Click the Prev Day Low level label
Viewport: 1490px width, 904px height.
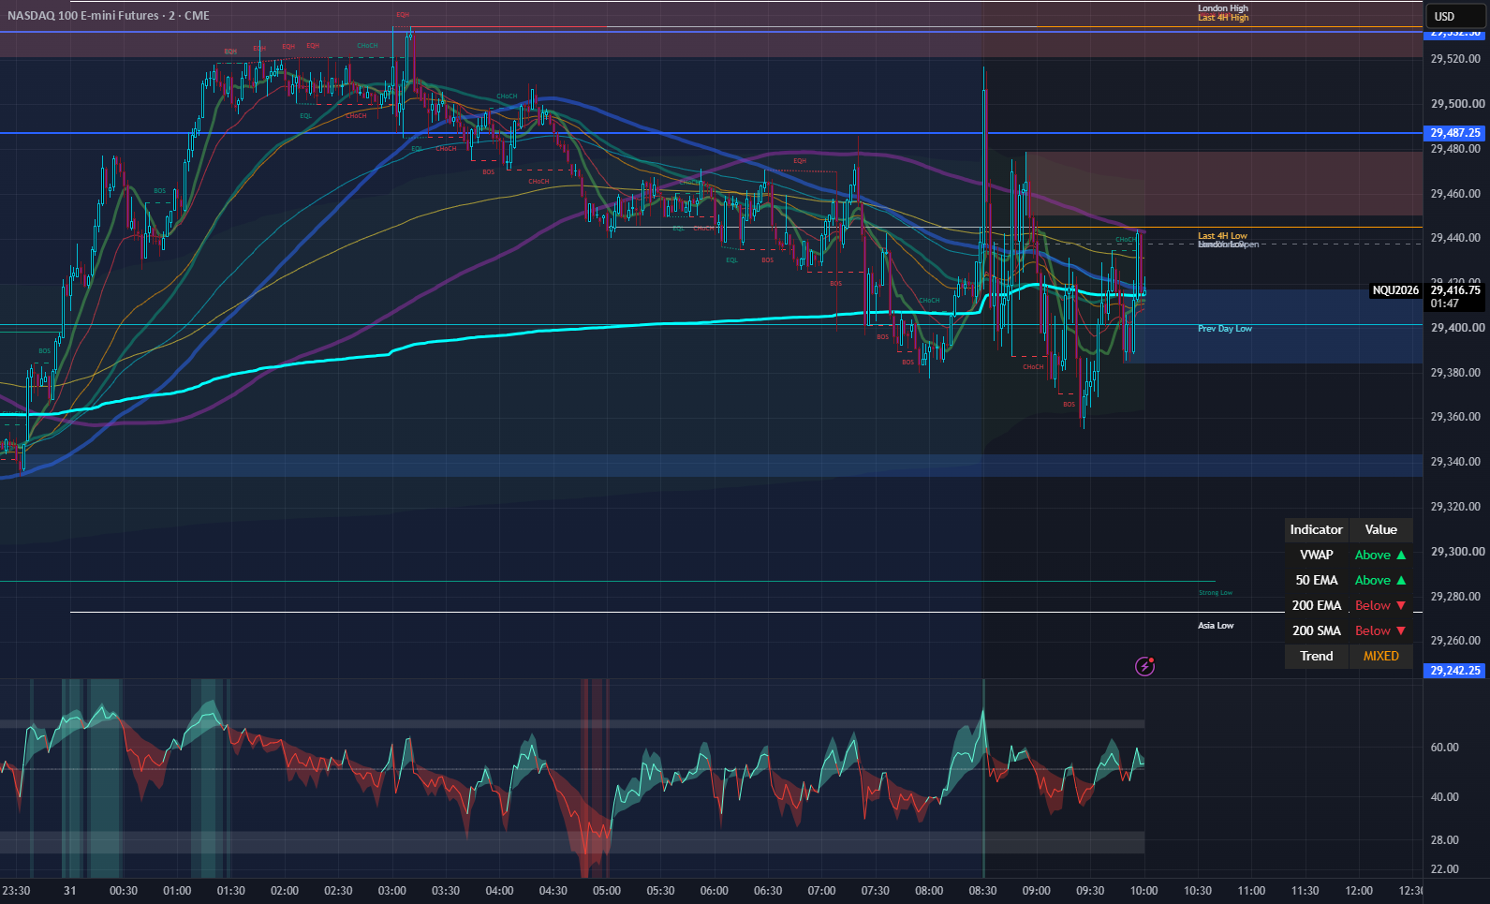pos(1225,329)
